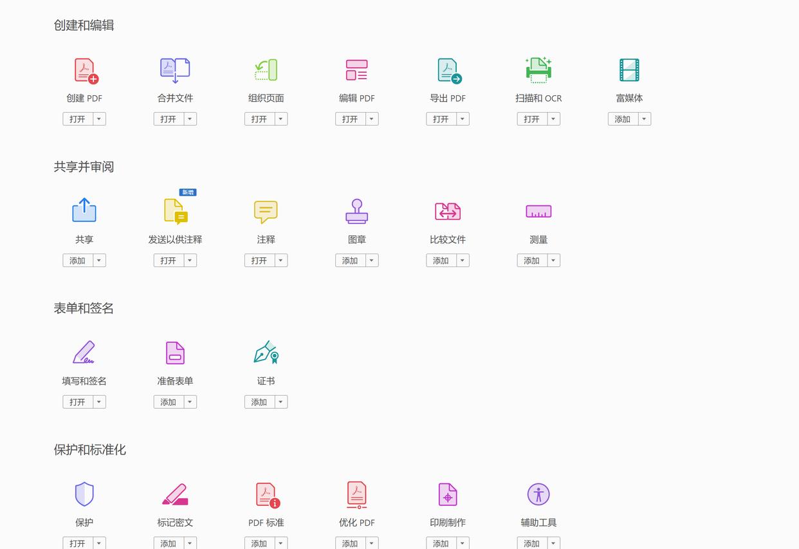Viewport: 799px width, 549px height.
Task: Open the 扫描和 OCR tool icon
Action: pyautogui.click(x=538, y=70)
